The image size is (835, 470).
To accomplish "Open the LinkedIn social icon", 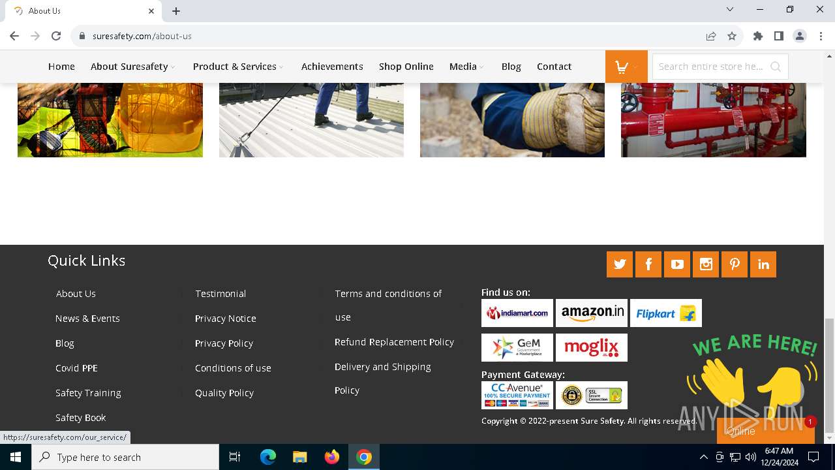I will [763, 264].
